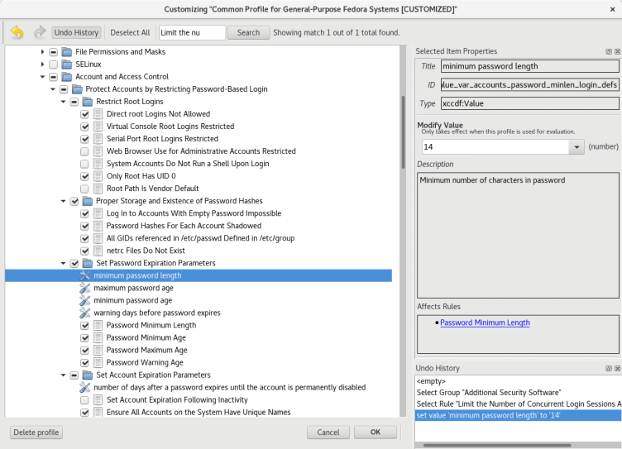Collapse Proper Storage and Existence of Password Hashes
This screenshot has width=622, height=449.
[63, 201]
